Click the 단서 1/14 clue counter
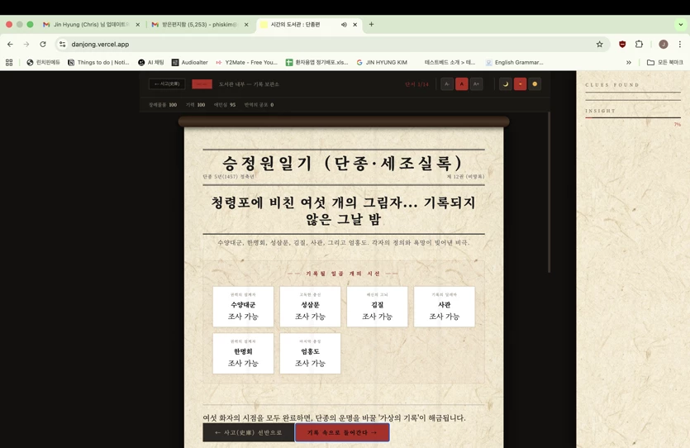Image resolution: width=690 pixels, height=448 pixels. tap(416, 84)
